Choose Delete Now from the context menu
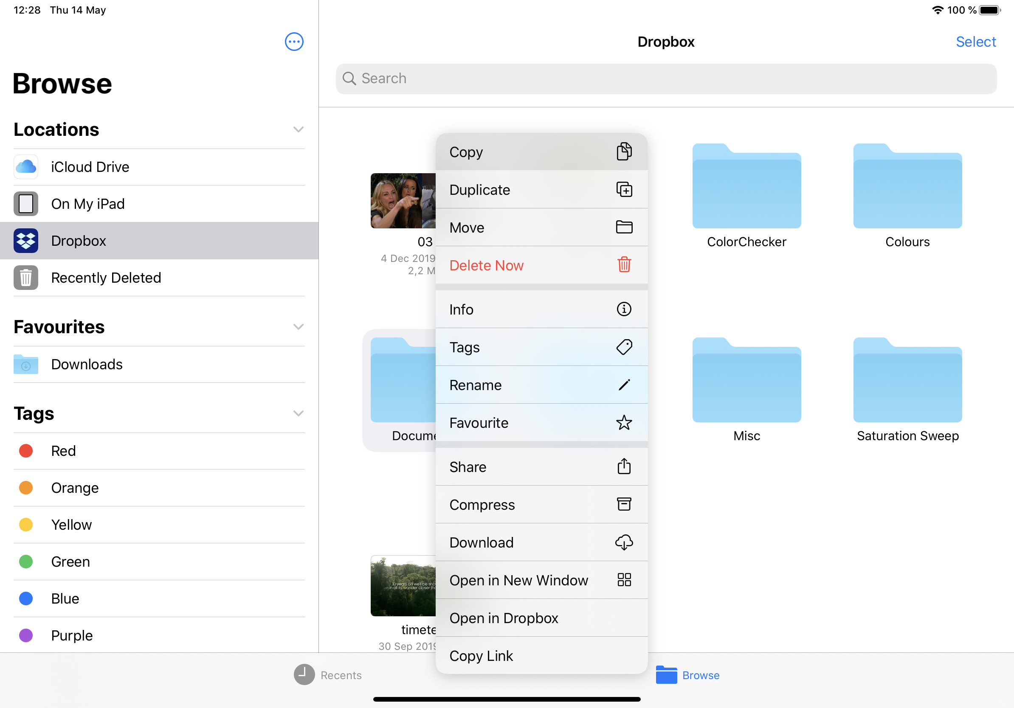Viewport: 1014px width, 708px height. click(x=541, y=265)
